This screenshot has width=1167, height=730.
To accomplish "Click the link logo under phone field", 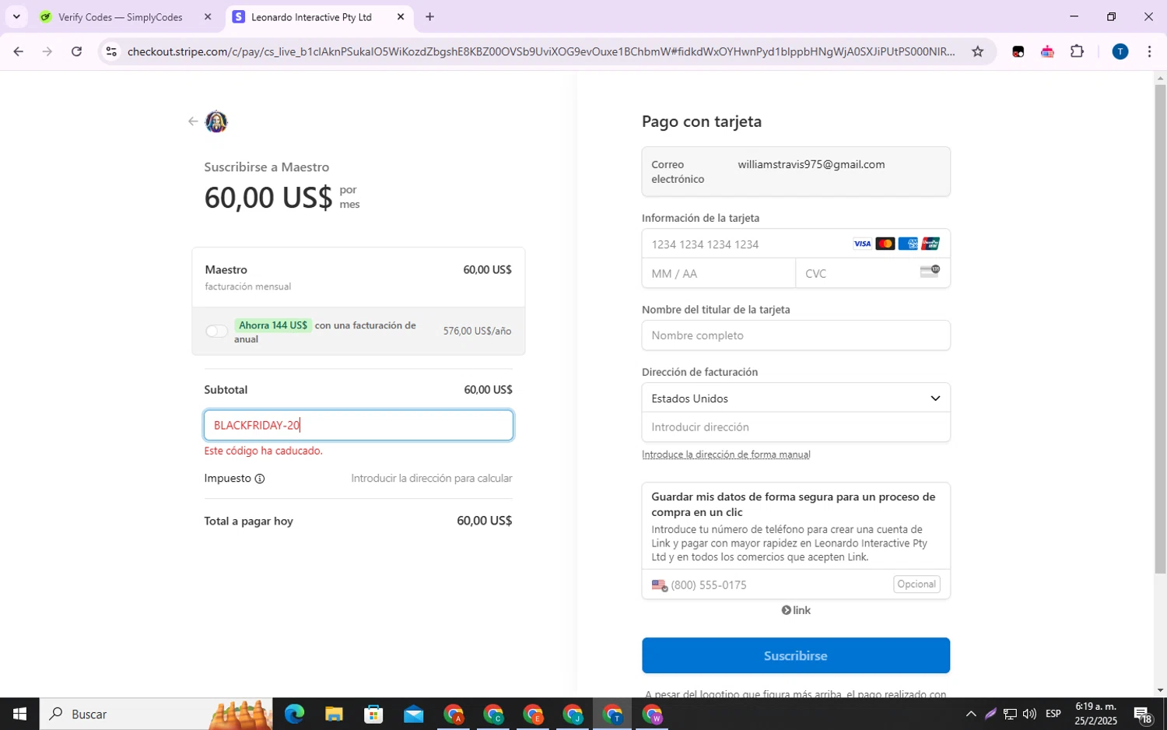I will pos(796,610).
